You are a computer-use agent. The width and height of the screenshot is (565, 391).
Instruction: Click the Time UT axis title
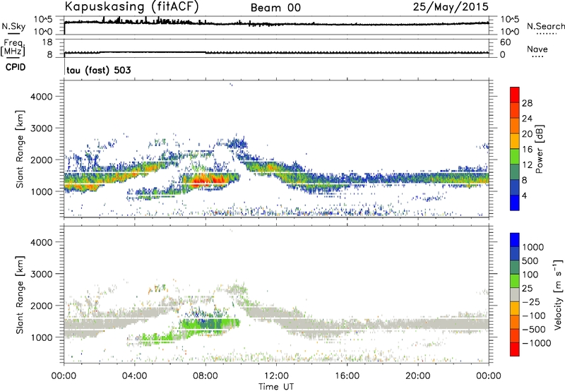[x=276, y=387]
